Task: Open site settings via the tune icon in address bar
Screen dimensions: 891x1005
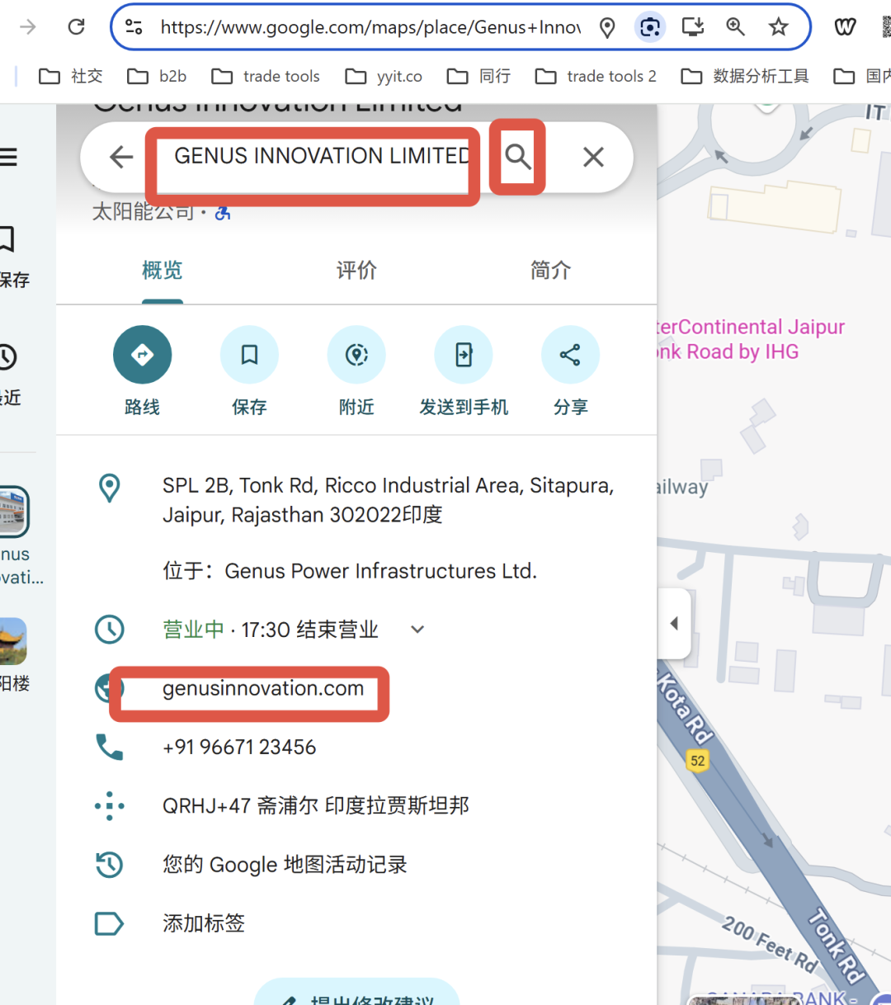Action: click(133, 26)
